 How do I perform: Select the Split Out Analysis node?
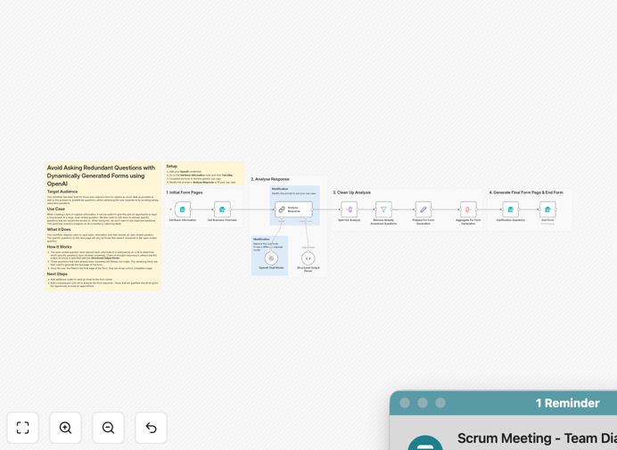[350, 209]
